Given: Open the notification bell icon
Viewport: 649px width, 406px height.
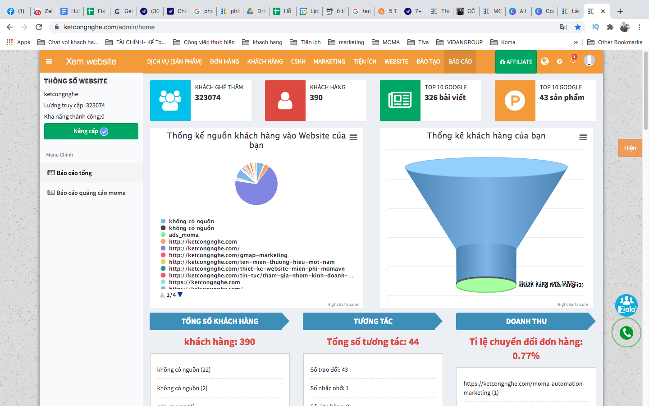Looking at the screenshot, I should 573,60.
